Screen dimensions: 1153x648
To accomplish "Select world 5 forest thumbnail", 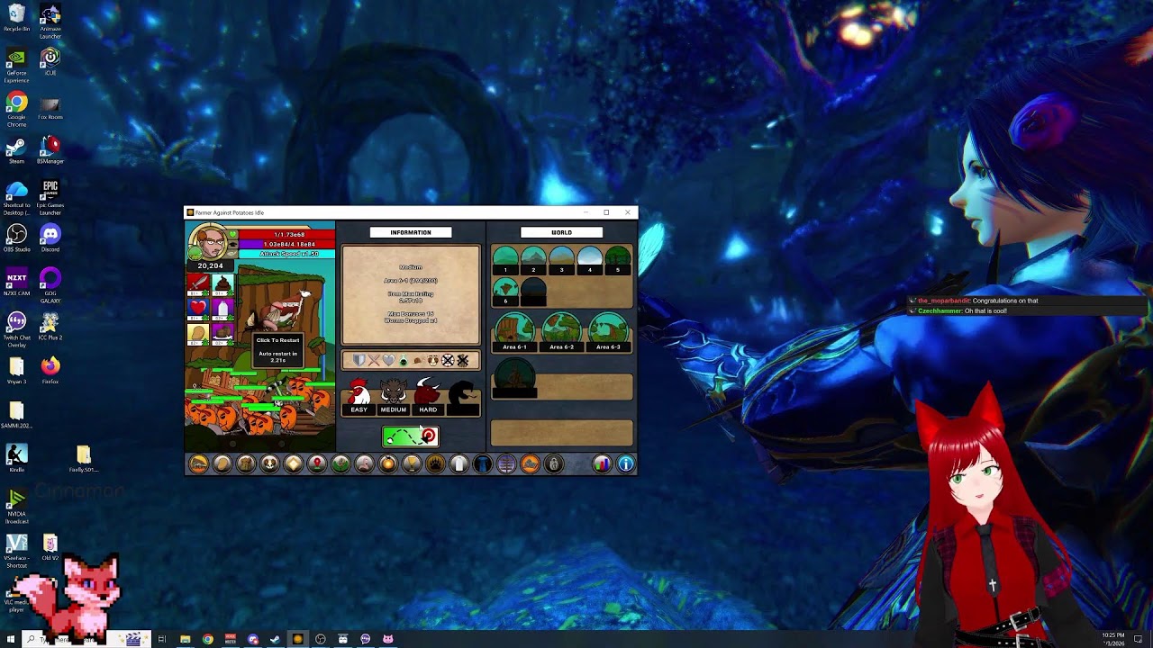I will (x=618, y=261).
